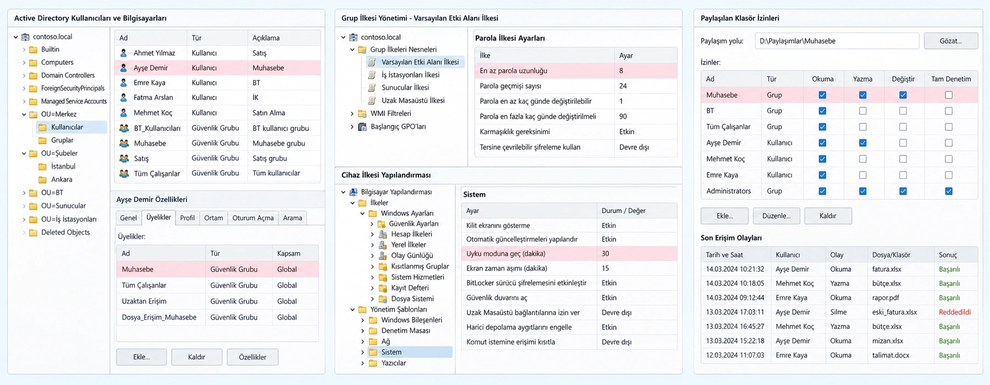Select the Uzaktan Erişim membership row
The height and width of the screenshot is (385, 990).
click(x=218, y=301)
